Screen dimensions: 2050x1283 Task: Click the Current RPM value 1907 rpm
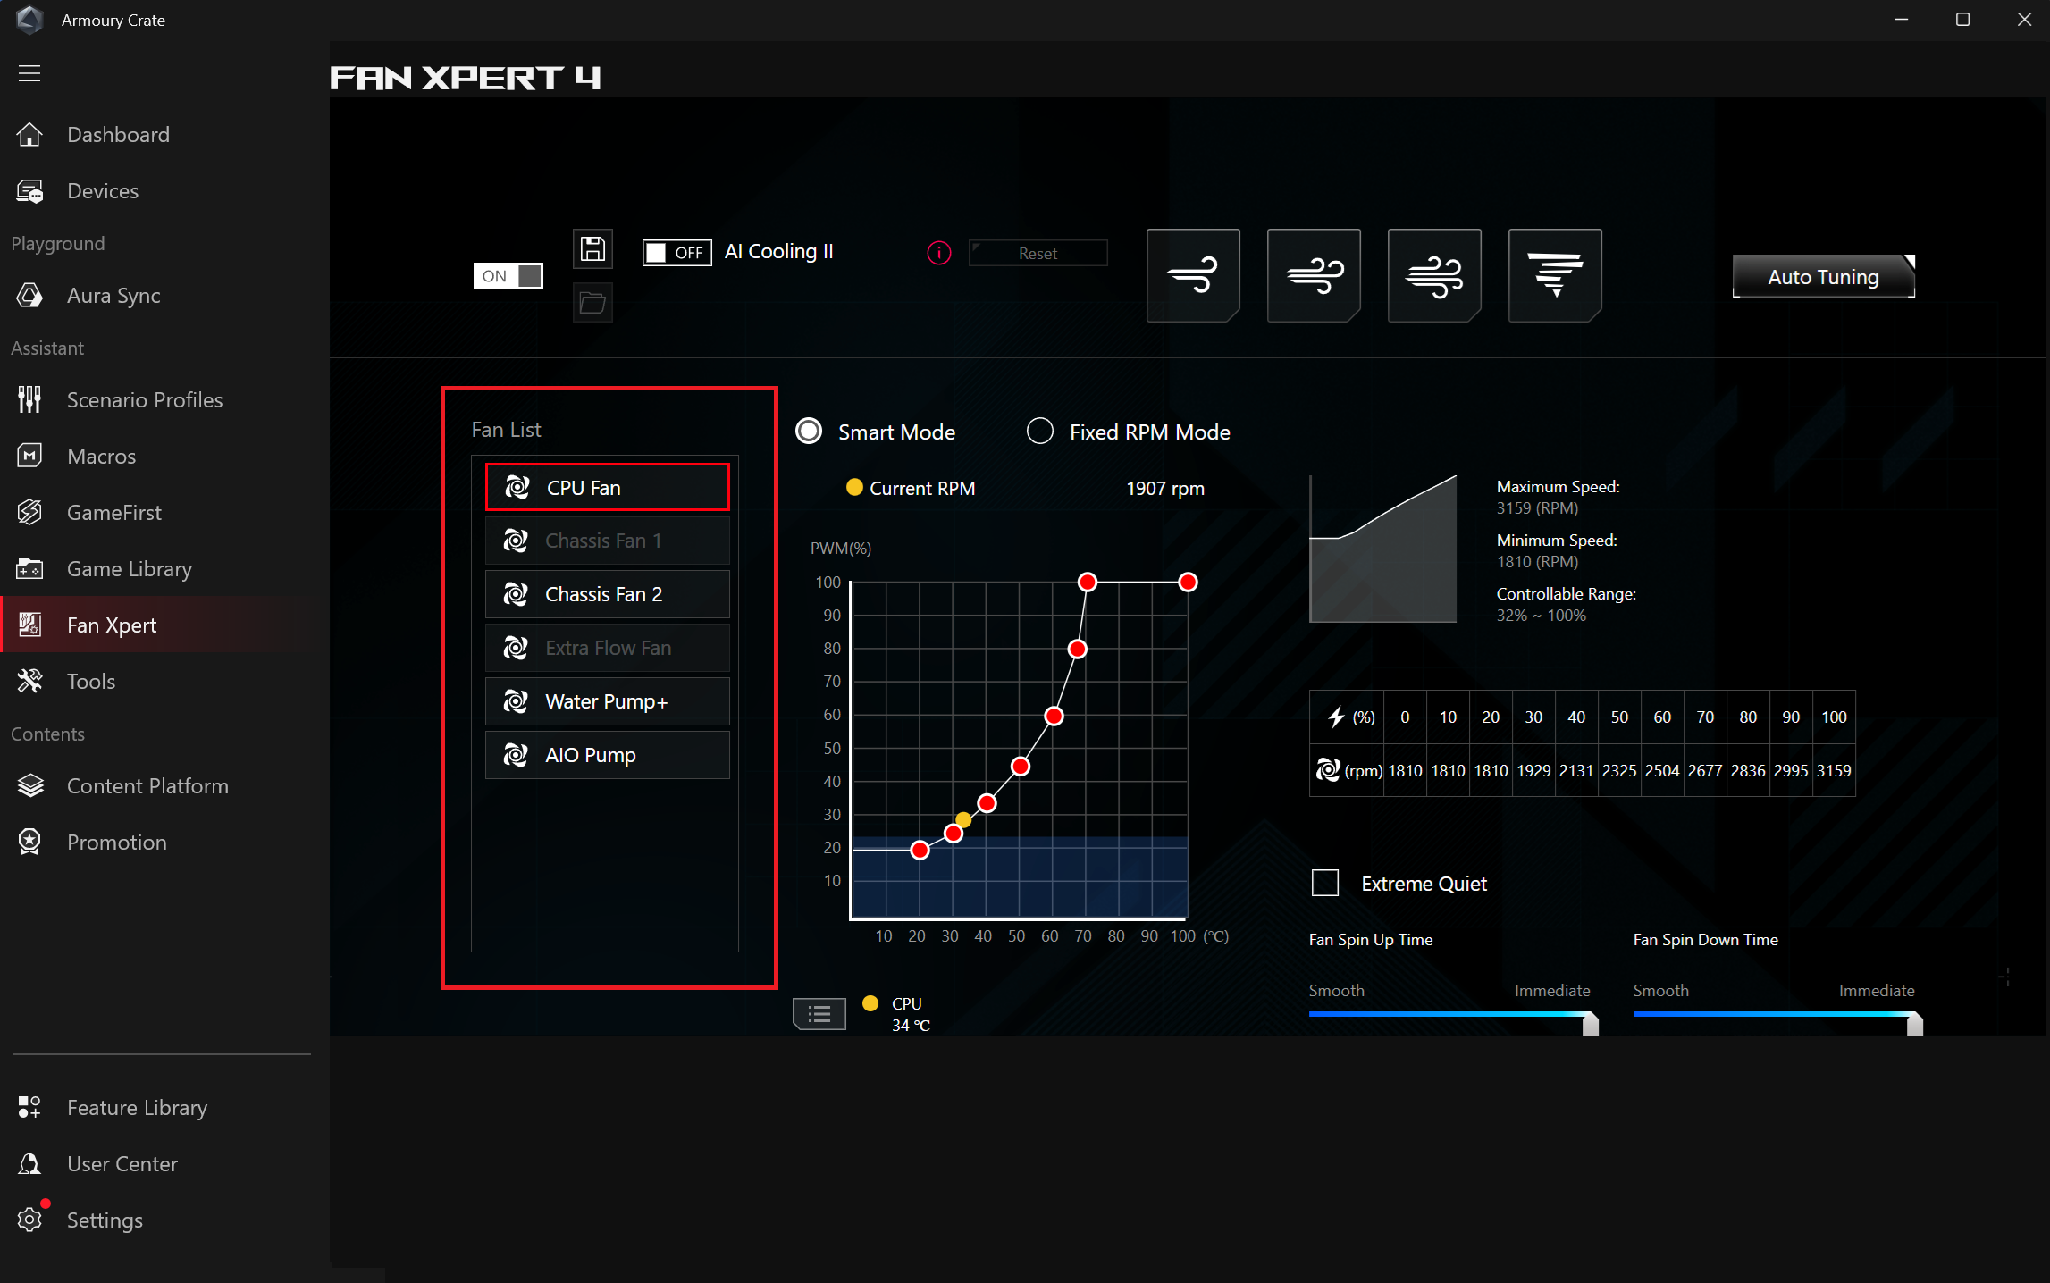(1165, 488)
